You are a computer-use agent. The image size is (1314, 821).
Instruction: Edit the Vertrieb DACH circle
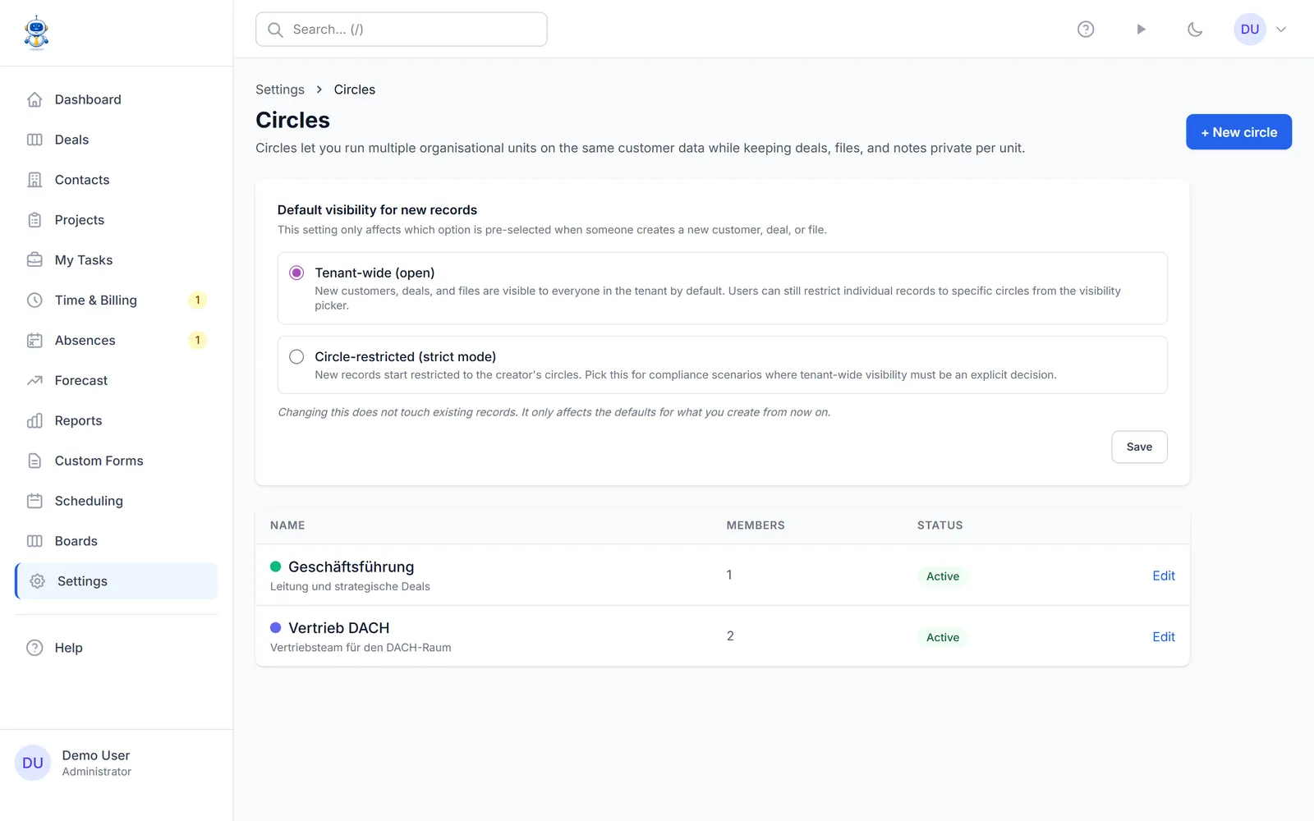1163,637
